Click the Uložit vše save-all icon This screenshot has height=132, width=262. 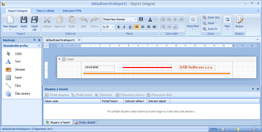point(35,20)
